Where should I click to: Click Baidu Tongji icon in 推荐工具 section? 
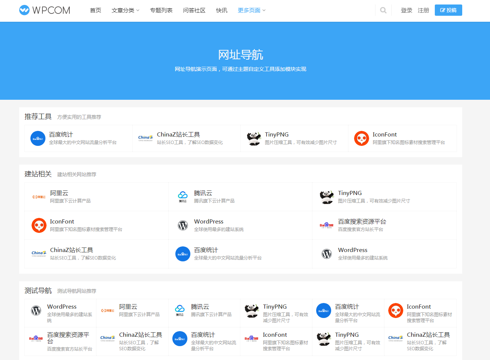click(x=38, y=138)
